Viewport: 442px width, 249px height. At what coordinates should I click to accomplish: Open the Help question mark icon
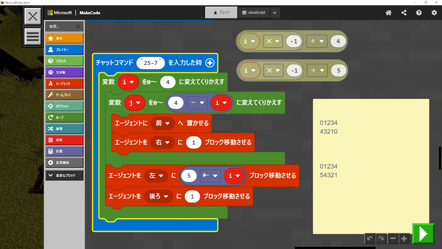[419, 13]
